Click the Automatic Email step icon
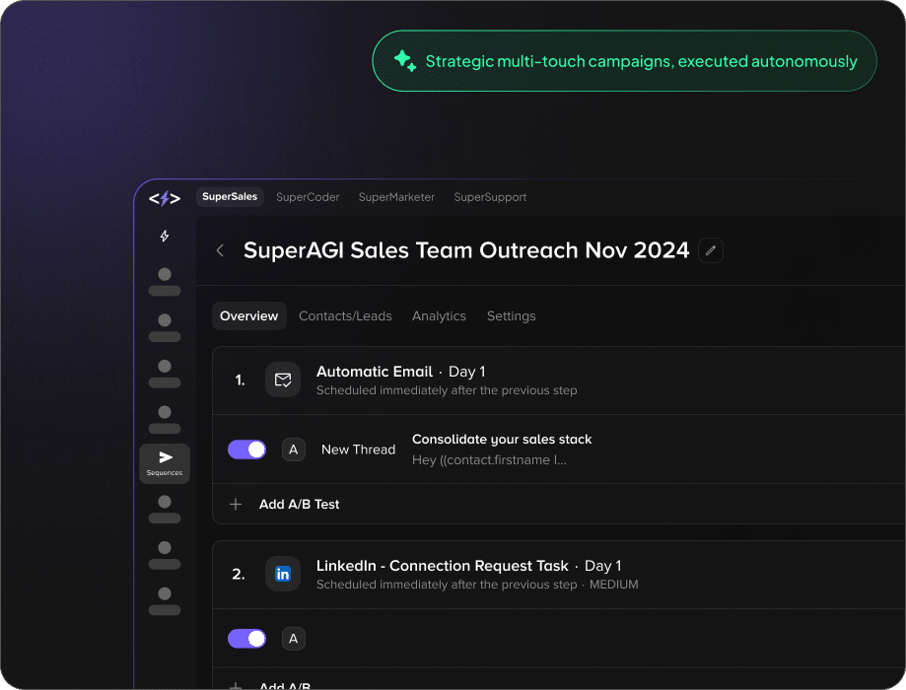 (283, 379)
